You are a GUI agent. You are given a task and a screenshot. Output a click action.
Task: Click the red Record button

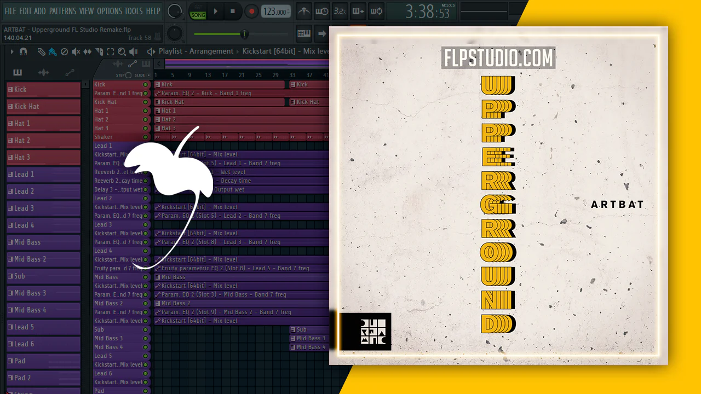tap(251, 11)
